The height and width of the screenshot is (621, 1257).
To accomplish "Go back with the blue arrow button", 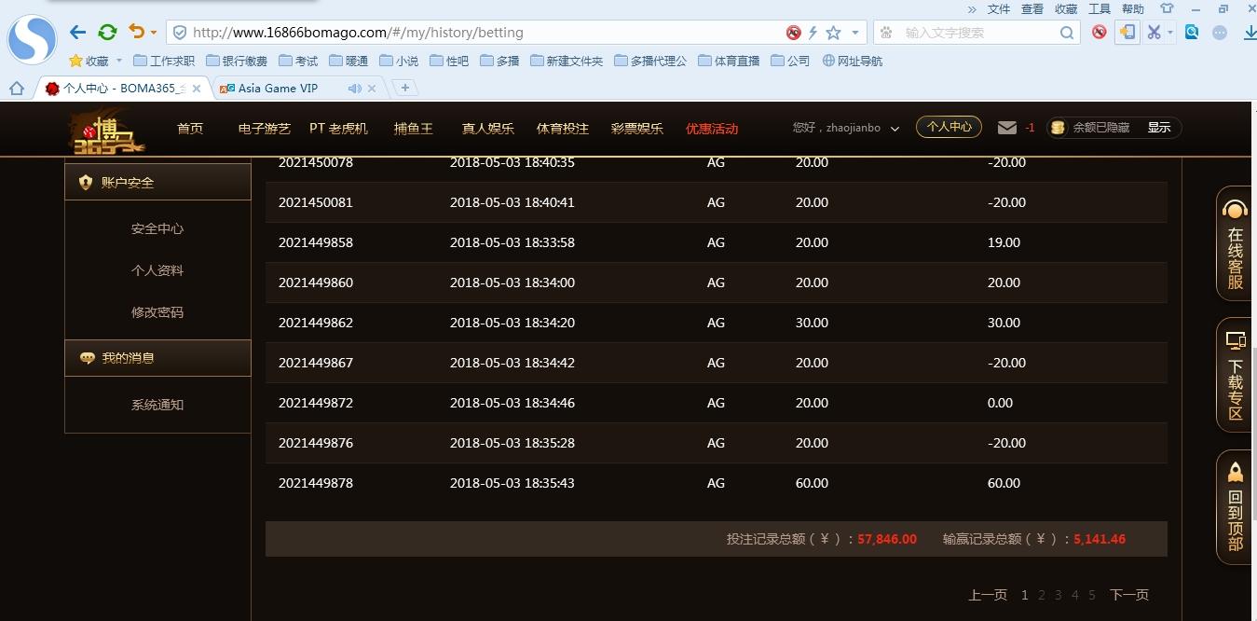I will click(x=77, y=33).
